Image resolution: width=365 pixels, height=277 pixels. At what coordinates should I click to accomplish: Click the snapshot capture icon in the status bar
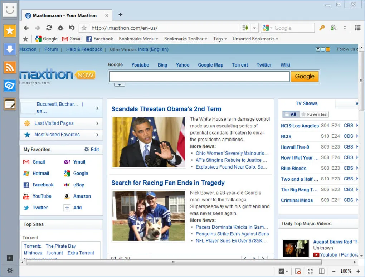pos(297,271)
